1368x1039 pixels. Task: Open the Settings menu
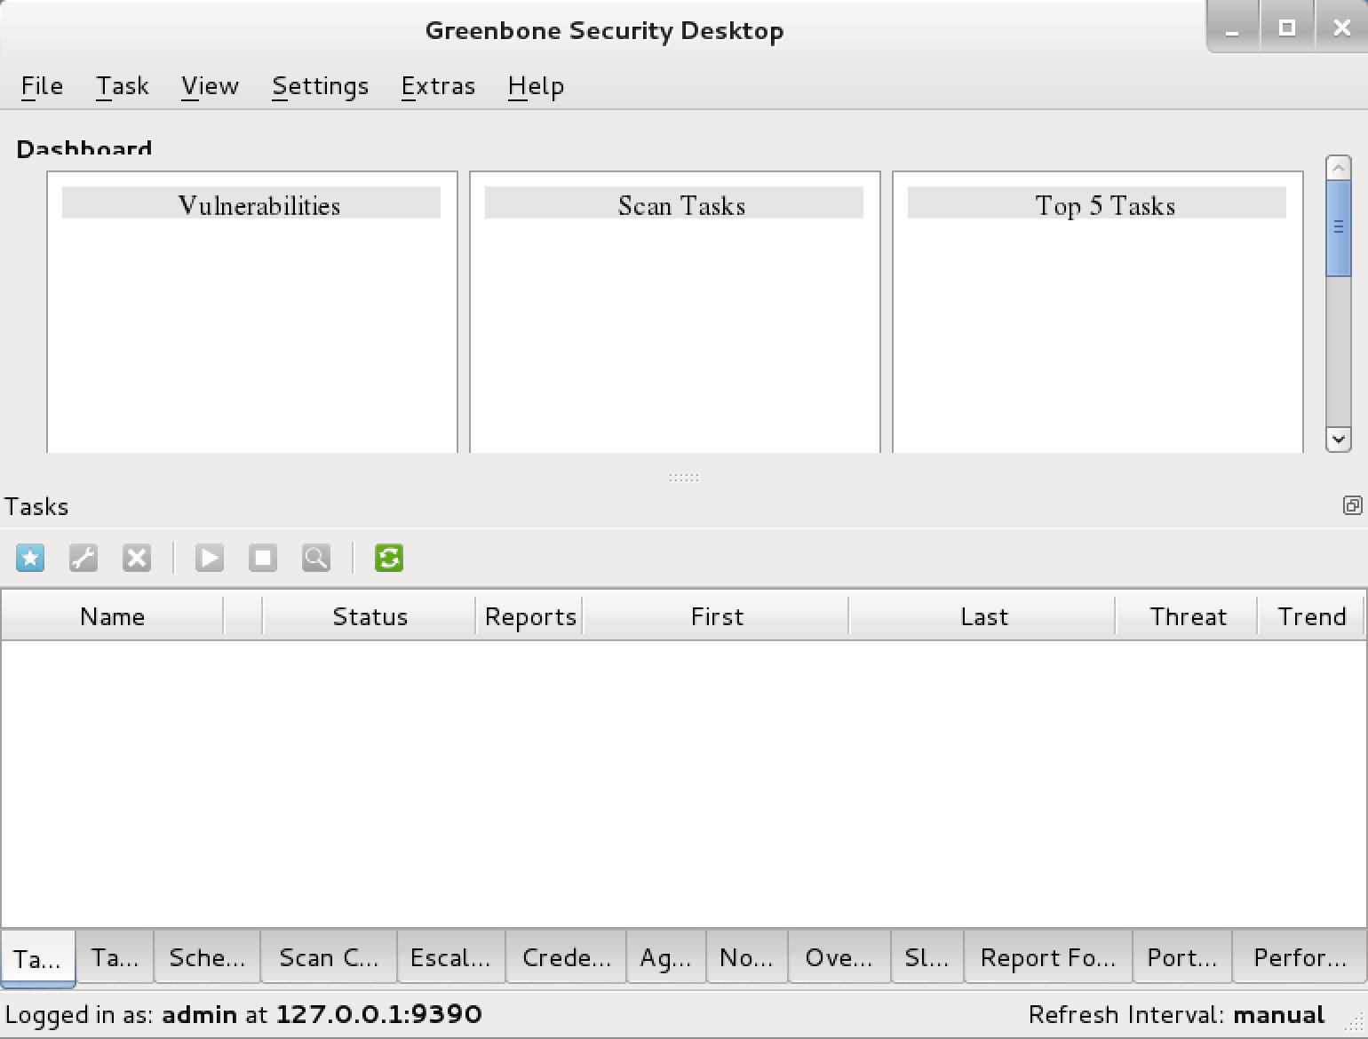tap(320, 86)
